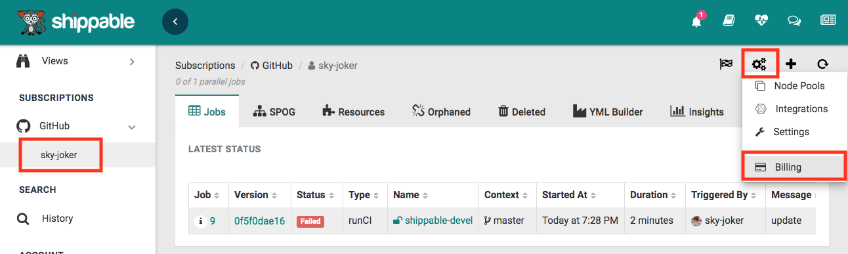The image size is (848, 254).
Task: Sort table by Type column
Action: click(364, 195)
